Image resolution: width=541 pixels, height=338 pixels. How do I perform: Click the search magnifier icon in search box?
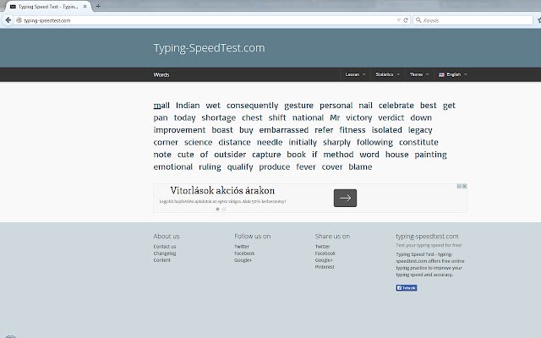pyautogui.click(x=418, y=20)
